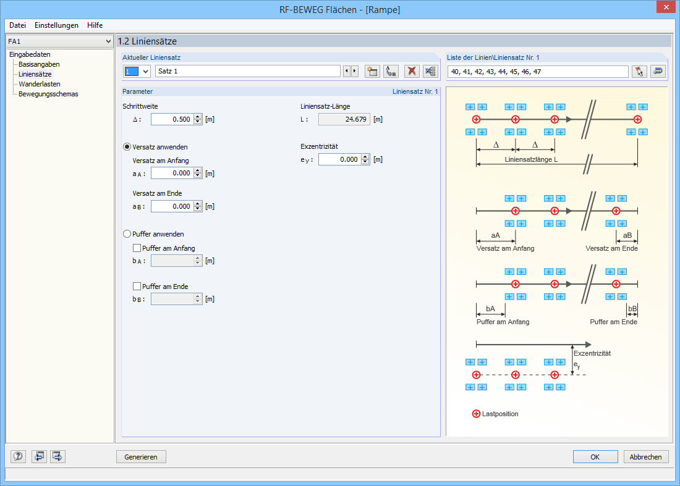The height and width of the screenshot is (486, 680).
Task: Click the reverse A-B line set direction icon
Action: [x=391, y=71]
